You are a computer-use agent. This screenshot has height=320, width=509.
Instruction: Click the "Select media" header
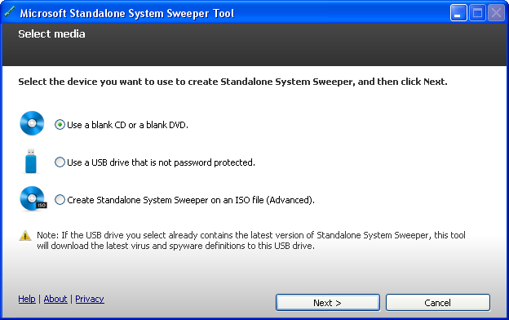tap(51, 33)
